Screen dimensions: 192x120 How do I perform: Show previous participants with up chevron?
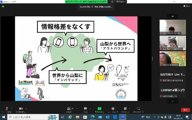[x=173, y=16]
